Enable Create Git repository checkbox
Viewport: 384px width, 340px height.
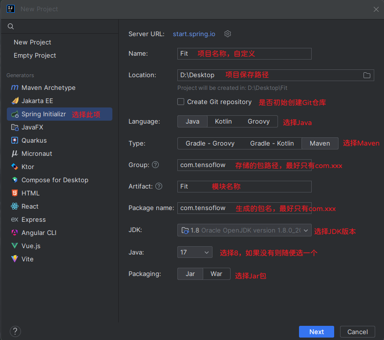[x=181, y=102]
